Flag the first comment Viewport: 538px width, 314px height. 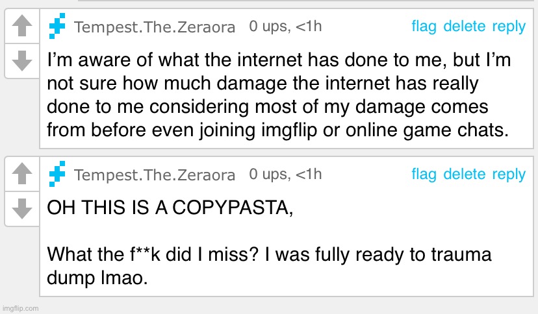click(x=424, y=27)
